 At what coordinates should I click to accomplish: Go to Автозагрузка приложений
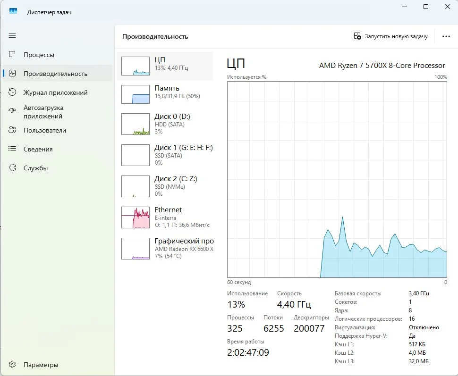click(x=57, y=112)
